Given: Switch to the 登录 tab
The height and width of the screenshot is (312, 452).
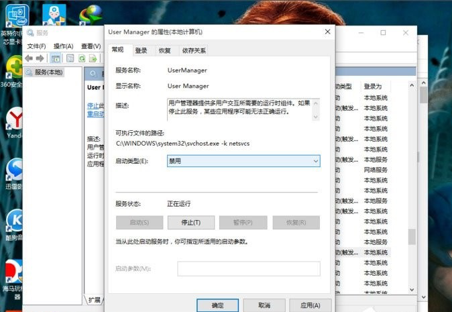Looking at the screenshot, I should pos(141,50).
